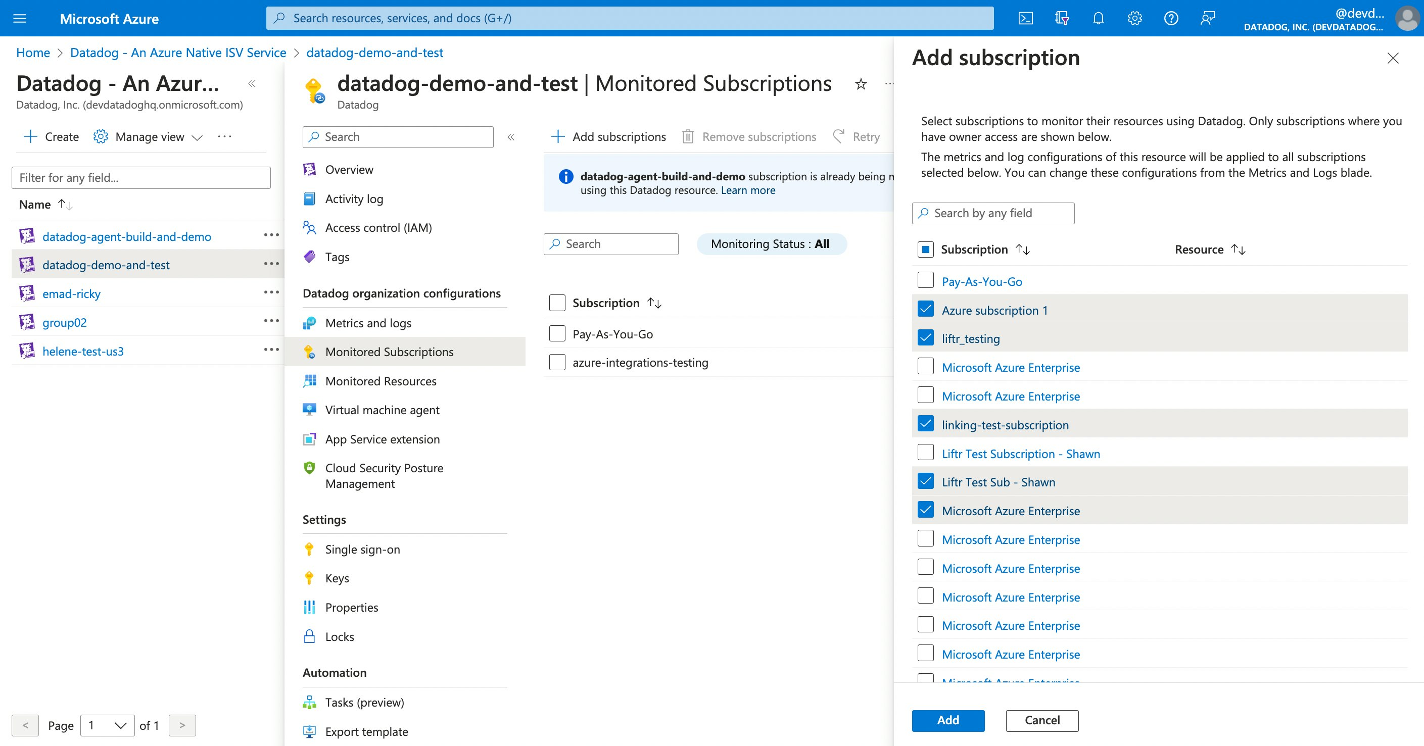Star datadog-demo-and-test as favorite
1424x746 pixels.
[x=860, y=84]
